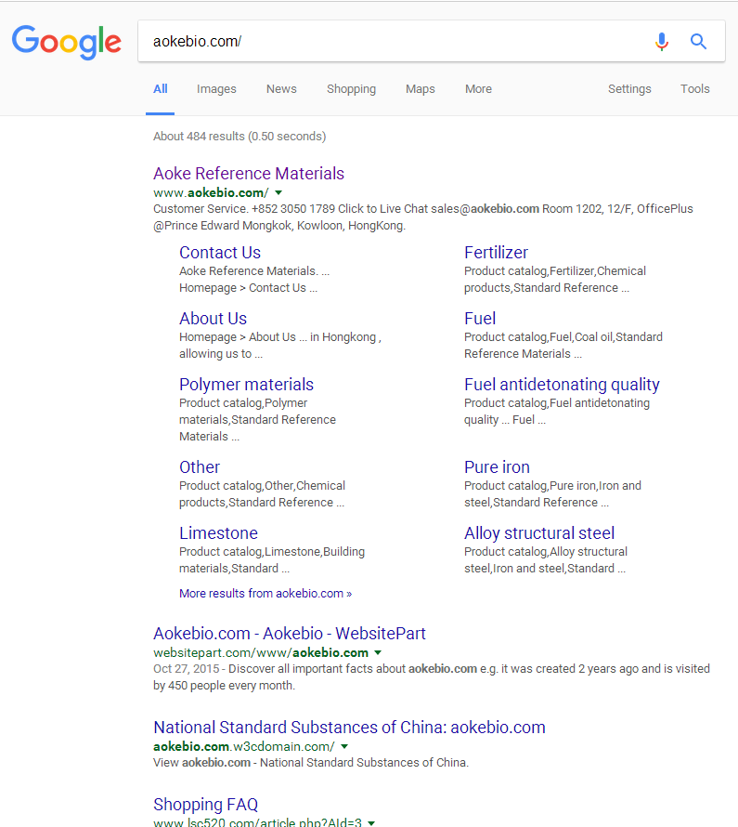Expand dropdown arrow beside websitepart.com URL
This screenshot has height=827, width=738.
tap(378, 653)
